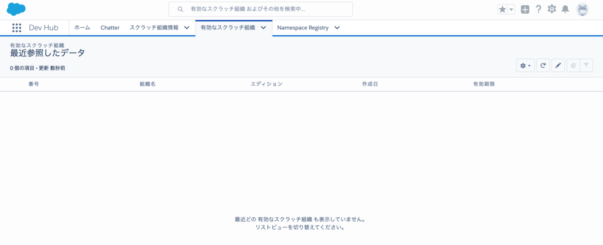
Task: Sort by エディション column header
Action: [267, 84]
